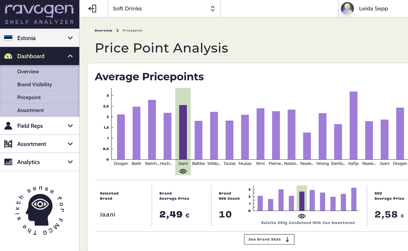Click Leida Sepp's profile avatar
408x251 pixels.
pyautogui.click(x=347, y=9)
